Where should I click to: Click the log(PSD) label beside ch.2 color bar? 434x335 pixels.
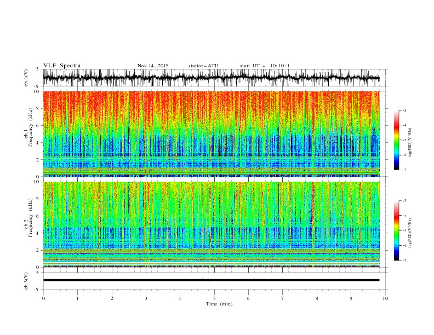click(x=410, y=233)
